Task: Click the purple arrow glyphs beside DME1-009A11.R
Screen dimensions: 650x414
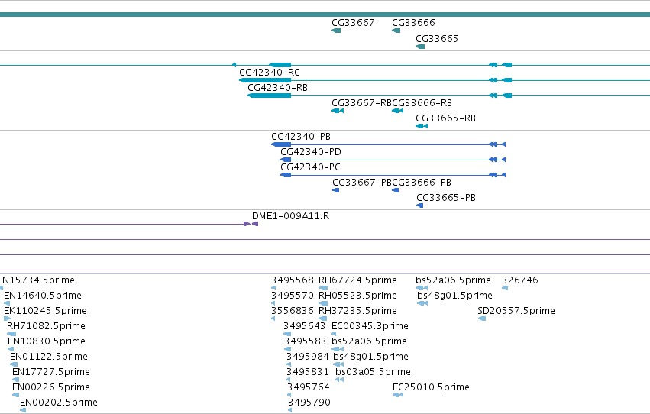Action: 251,225
